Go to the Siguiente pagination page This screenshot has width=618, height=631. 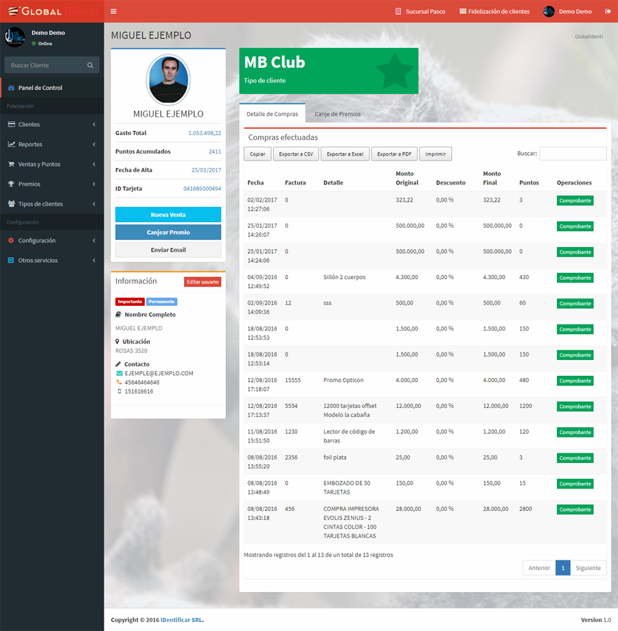click(x=588, y=568)
